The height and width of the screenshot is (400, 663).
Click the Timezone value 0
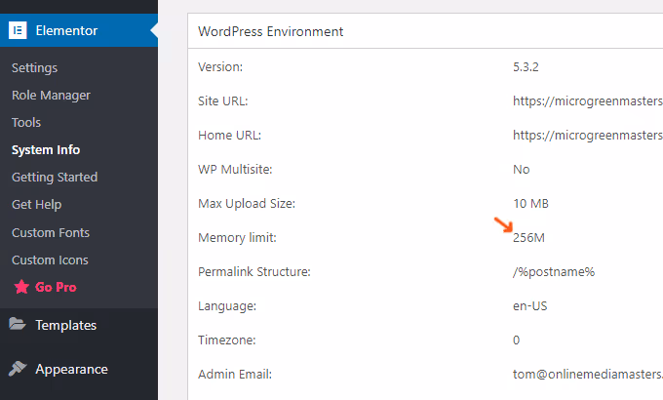[x=517, y=340]
